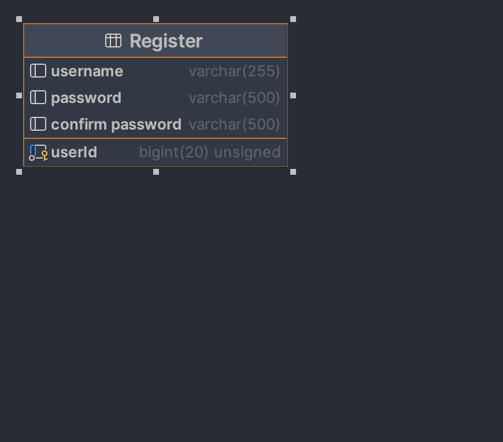Select the column icon next to username
503x442 pixels.
click(x=38, y=71)
